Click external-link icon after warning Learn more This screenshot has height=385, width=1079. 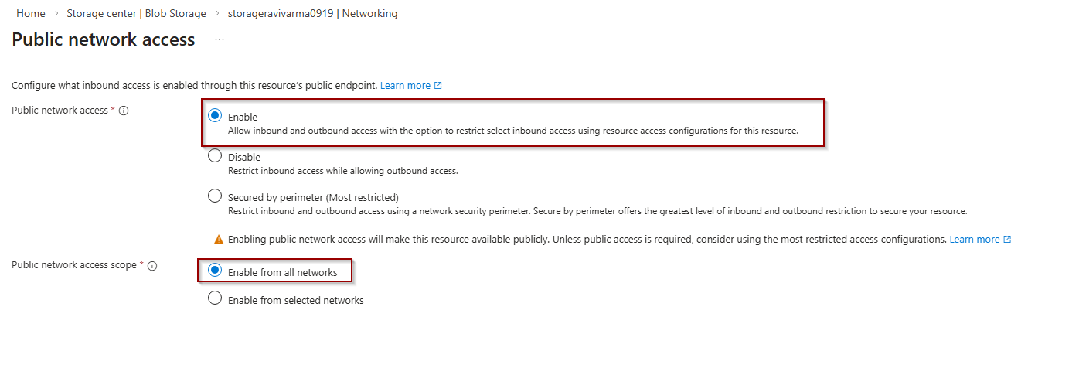[x=1007, y=240]
